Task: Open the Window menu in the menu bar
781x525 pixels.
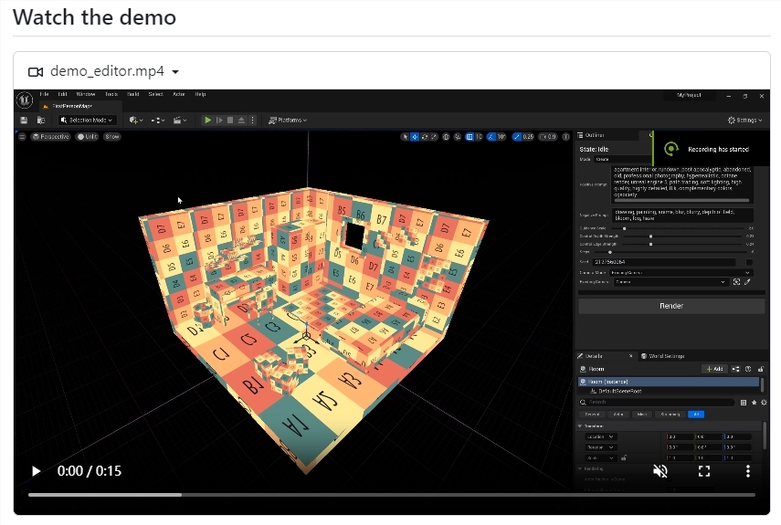Action: [x=85, y=94]
